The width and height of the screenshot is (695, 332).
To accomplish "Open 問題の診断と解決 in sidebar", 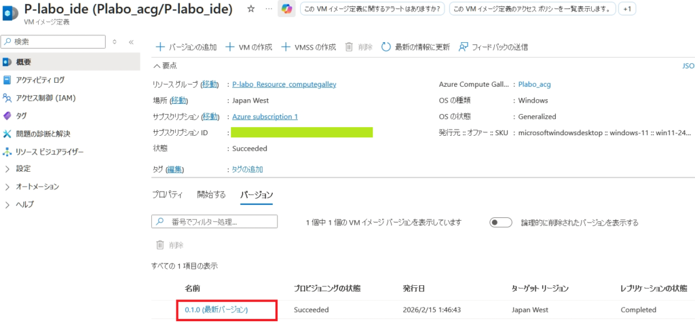I will point(43,134).
